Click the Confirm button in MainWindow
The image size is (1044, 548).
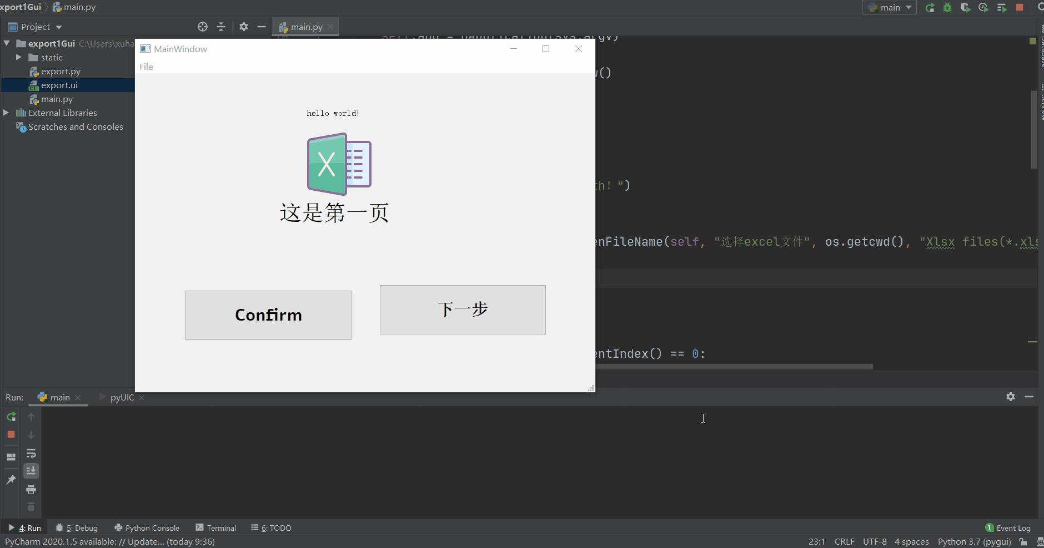tap(268, 315)
